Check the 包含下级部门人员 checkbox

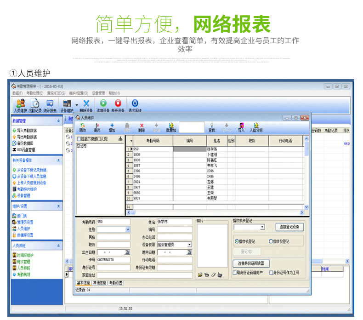coord(79,139)
